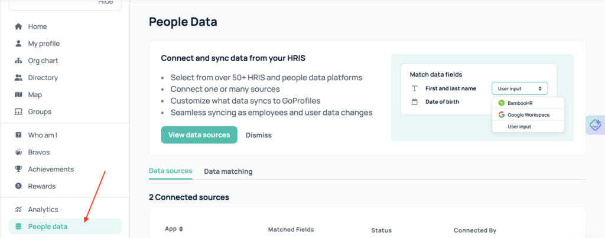This screenshot has width=605, height=238.
Task: Click the View data sources button
Action: coord(199,134)
